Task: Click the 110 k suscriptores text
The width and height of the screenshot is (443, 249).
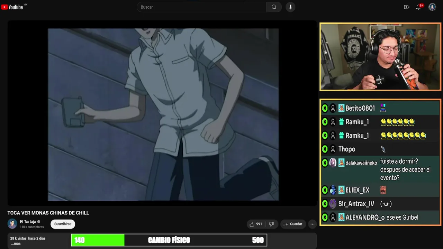Action: pos(32,227)
